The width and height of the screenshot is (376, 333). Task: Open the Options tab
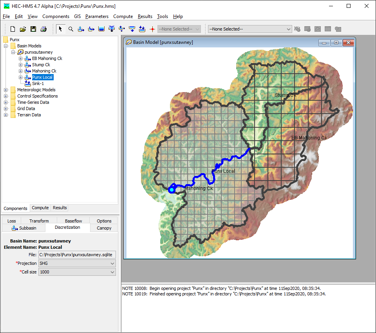[x=104, y=221]
